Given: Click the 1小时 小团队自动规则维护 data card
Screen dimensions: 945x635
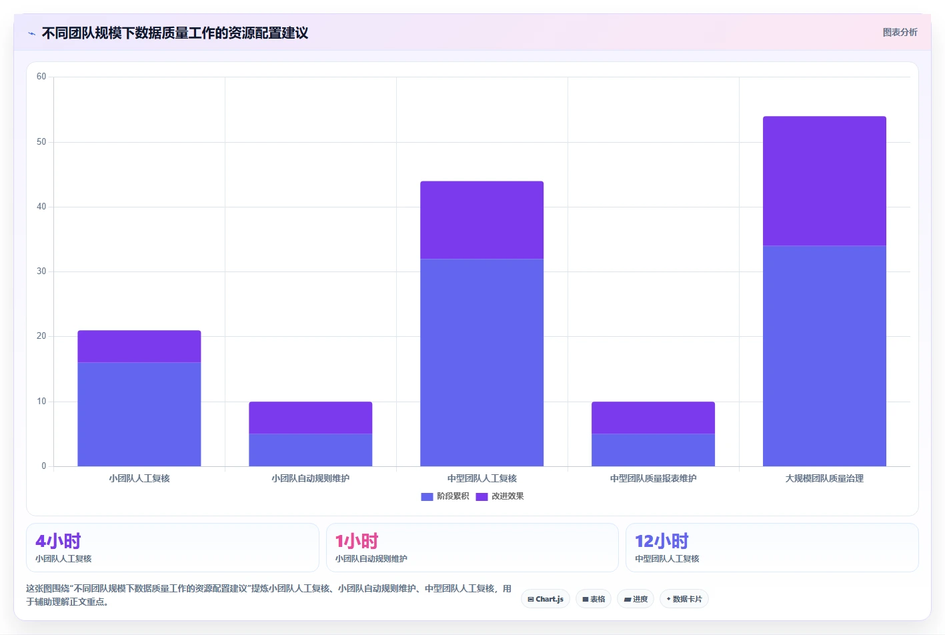Looking at the screenshot, I should point(472,548).
